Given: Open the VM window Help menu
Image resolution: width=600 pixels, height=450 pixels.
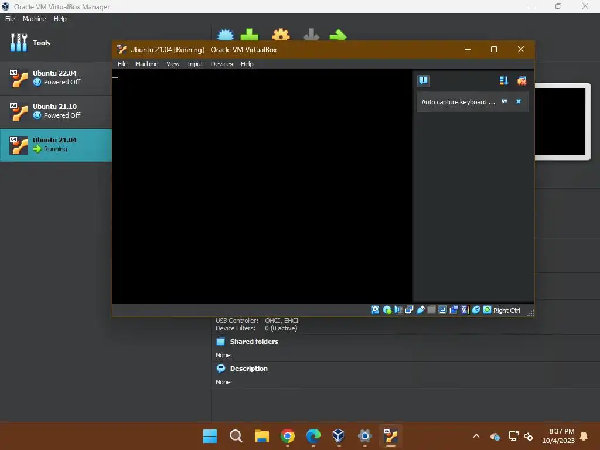Looking at the screenshot, I should point(247,64).
